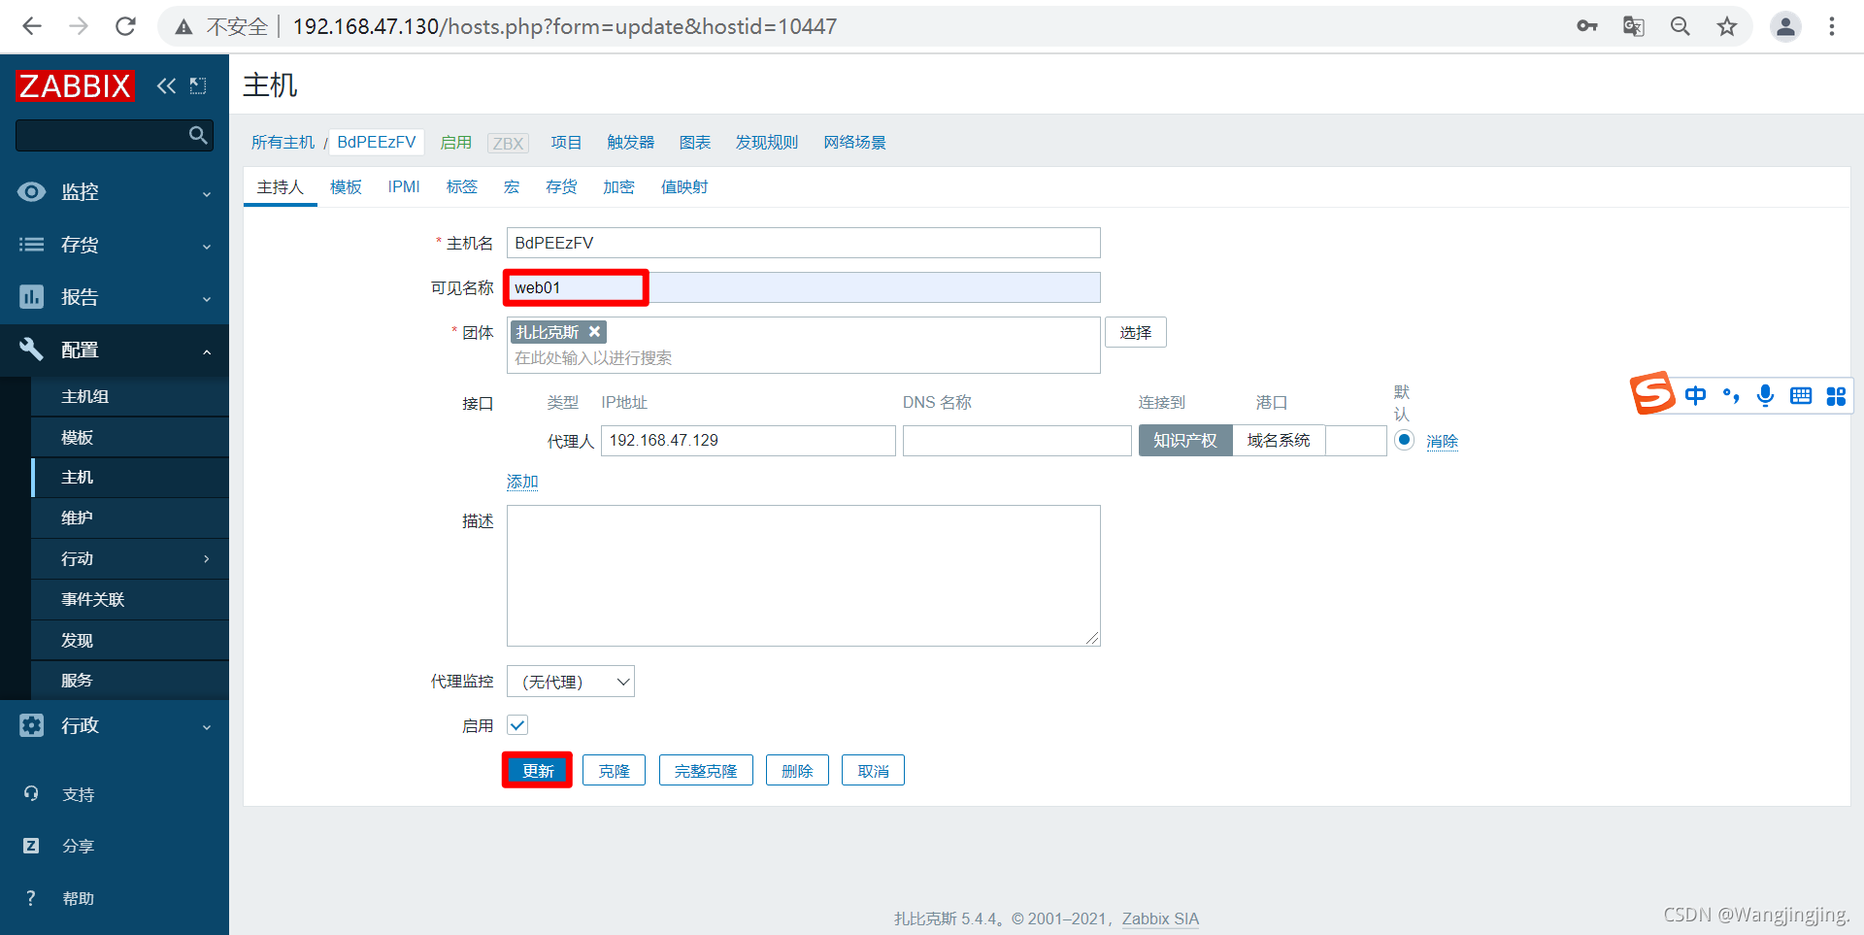
Task: Switch to the 标签 tags tab
Action: tap(462, 186)
